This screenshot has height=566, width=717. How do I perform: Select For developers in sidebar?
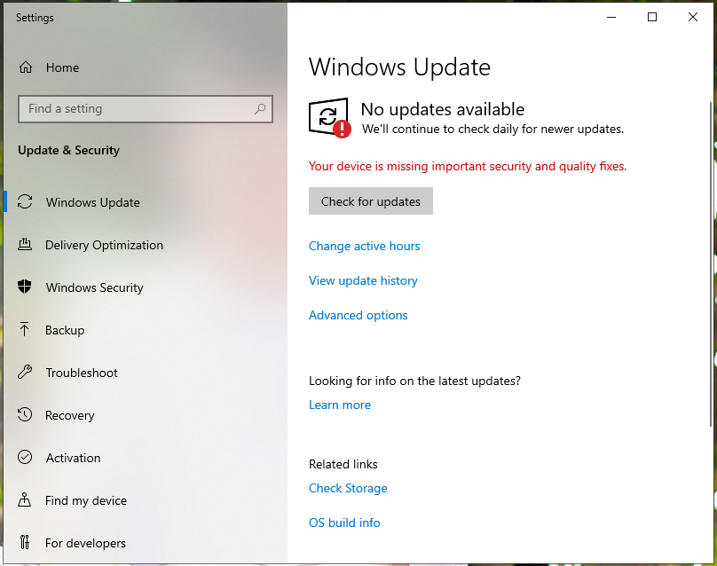[x=146, y=542]
